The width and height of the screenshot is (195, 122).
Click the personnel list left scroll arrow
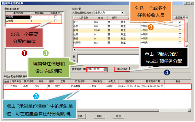click(75, 50)
